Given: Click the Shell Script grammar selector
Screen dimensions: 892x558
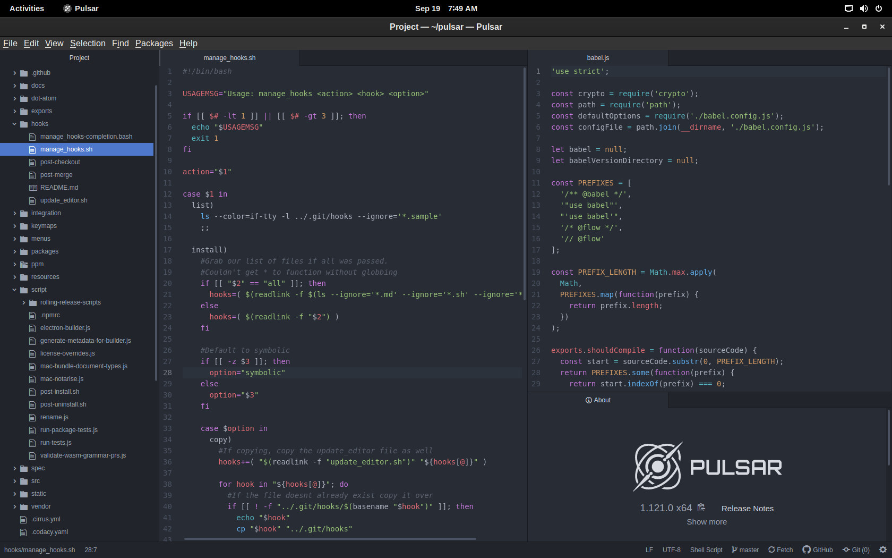Looking at the screenshot, I should pyautogui.click(x=706, y=550).
